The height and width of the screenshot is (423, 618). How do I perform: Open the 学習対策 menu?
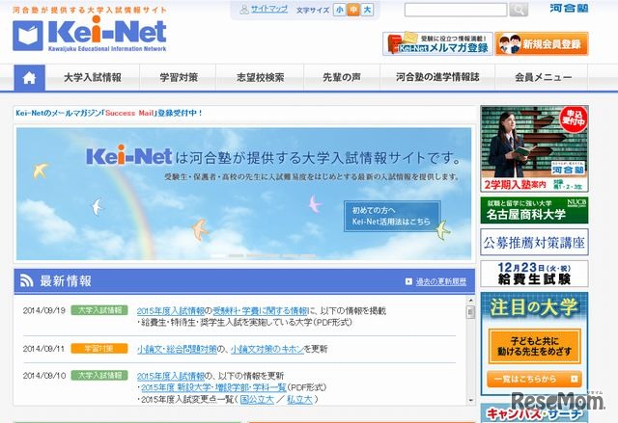tap(179, 77)
